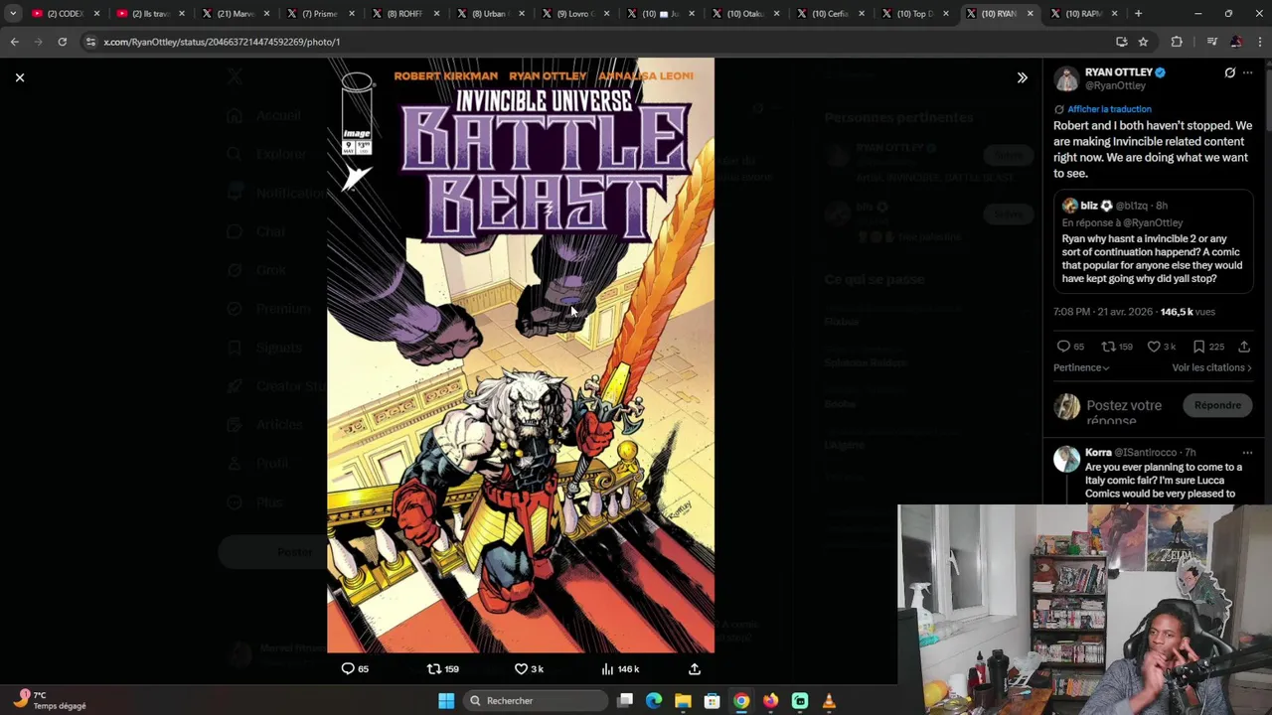Click the reply icon under the photo

click(x=348, y=669)
